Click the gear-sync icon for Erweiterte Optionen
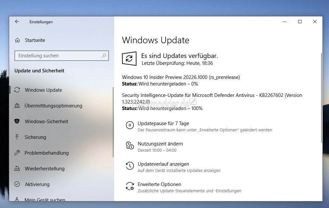This screenshot has width=329, height=208. click(x=130, y=186)
